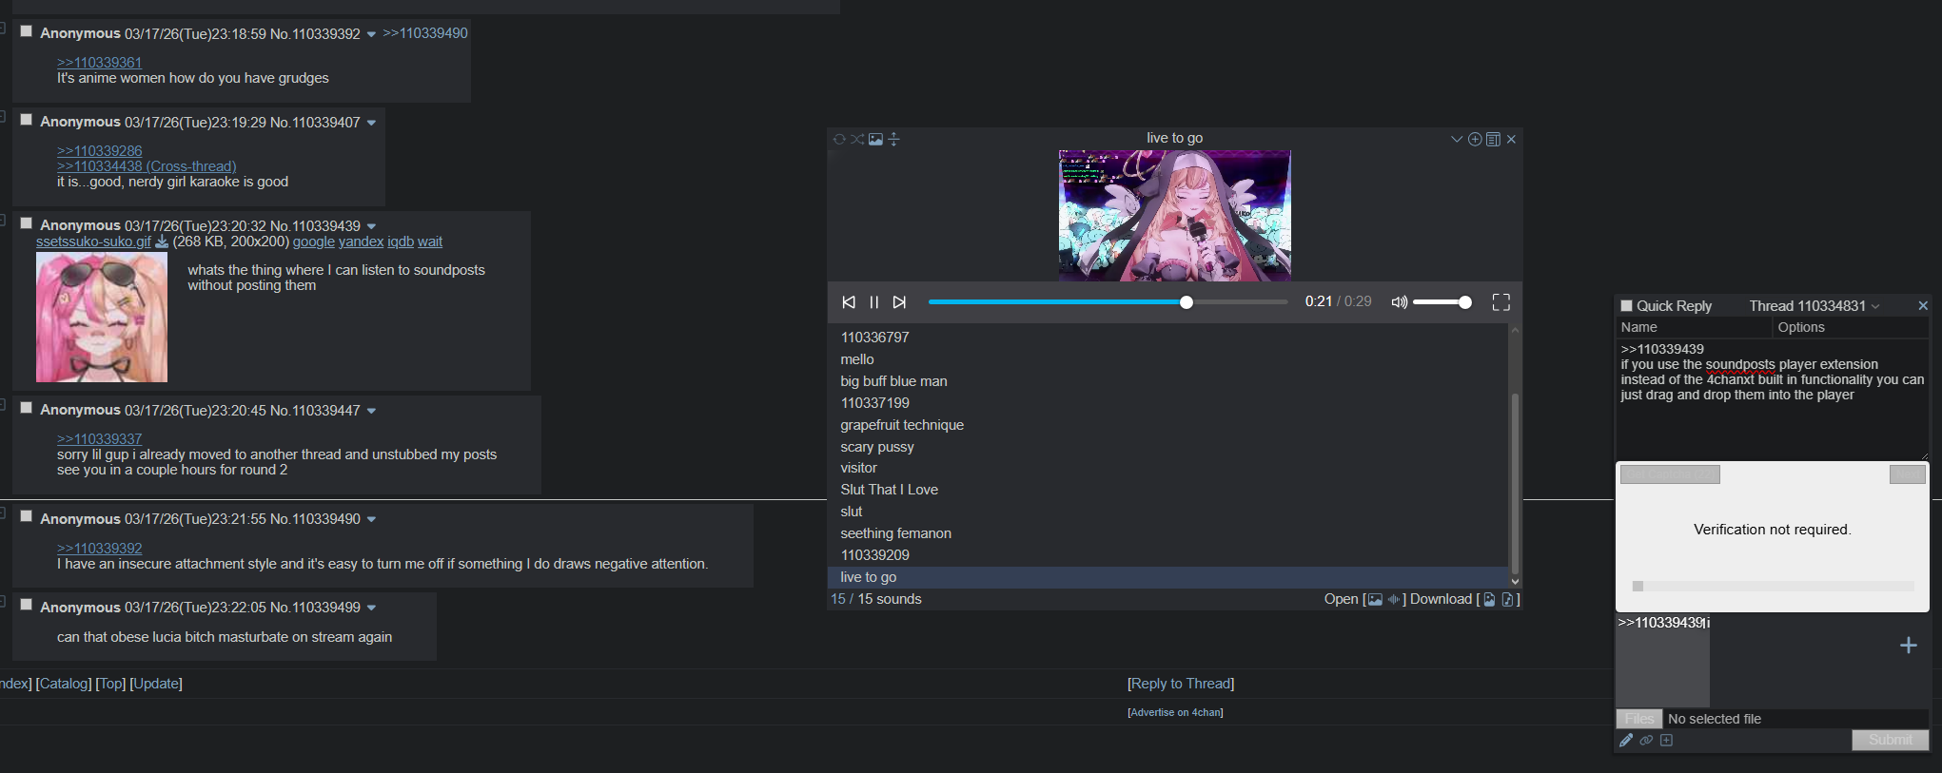Tick checkbox for post No.110339392

(x=27, y=31)
